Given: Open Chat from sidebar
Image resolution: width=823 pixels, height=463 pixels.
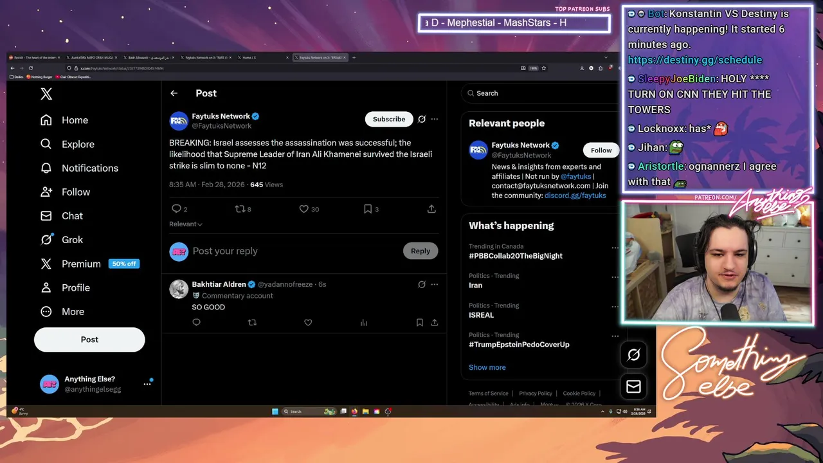Looking at the screenshot, I should pos(62,215).
